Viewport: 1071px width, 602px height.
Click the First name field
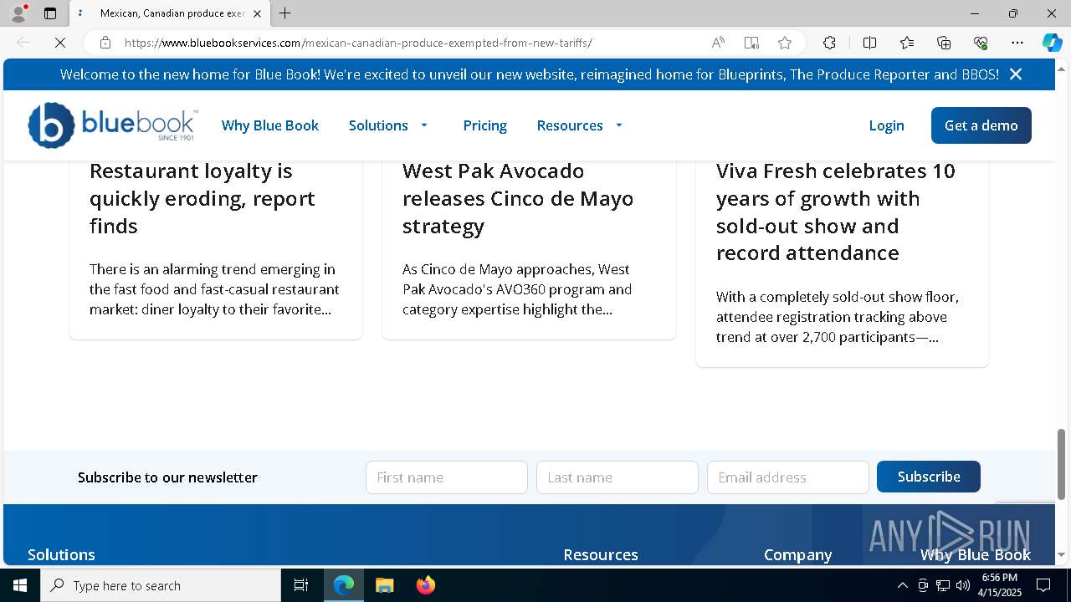tap(447, 477)
